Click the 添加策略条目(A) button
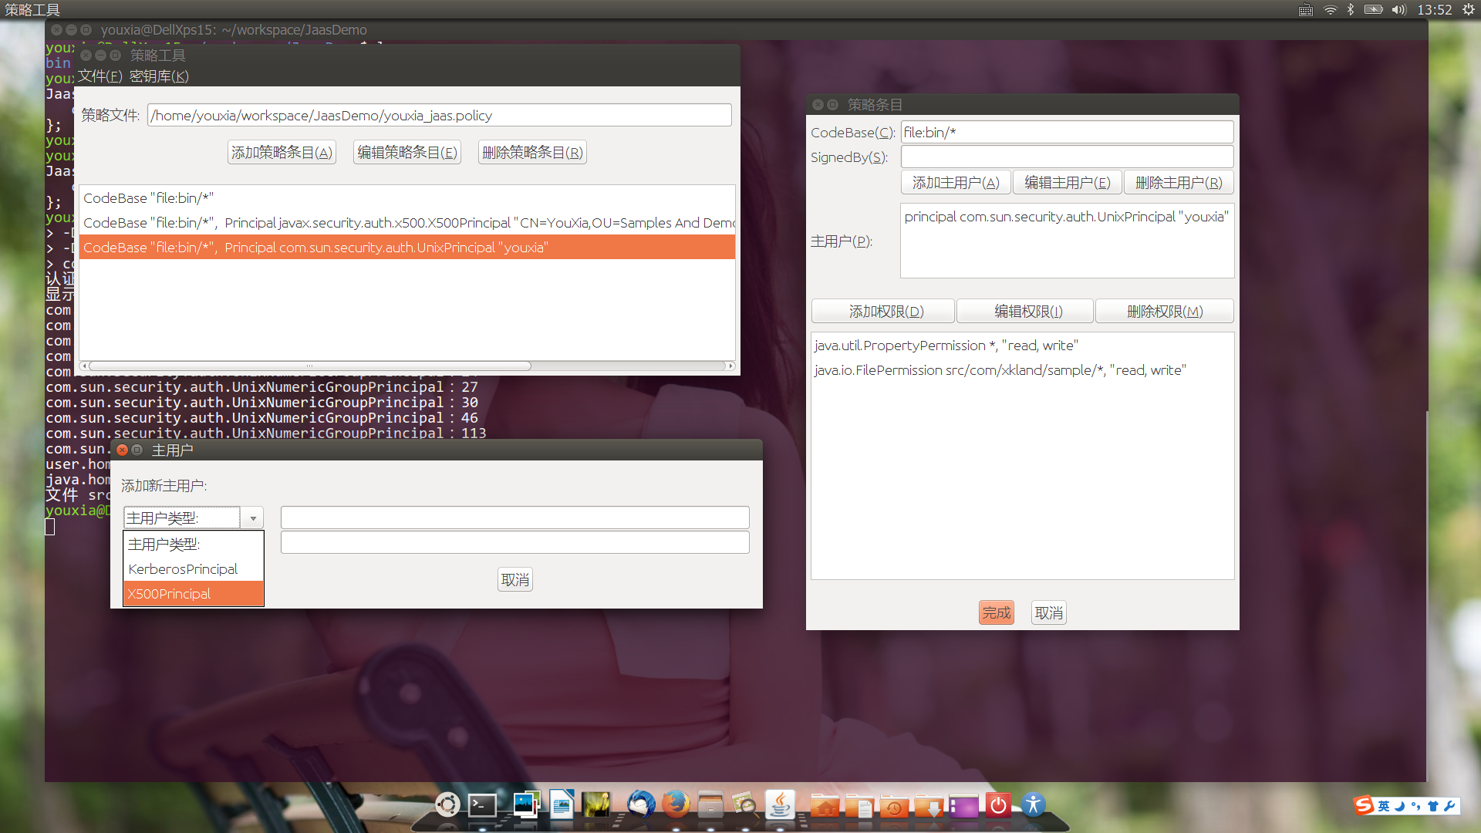Viewport: 1481px width, 833px height. [x=282, y=153]
